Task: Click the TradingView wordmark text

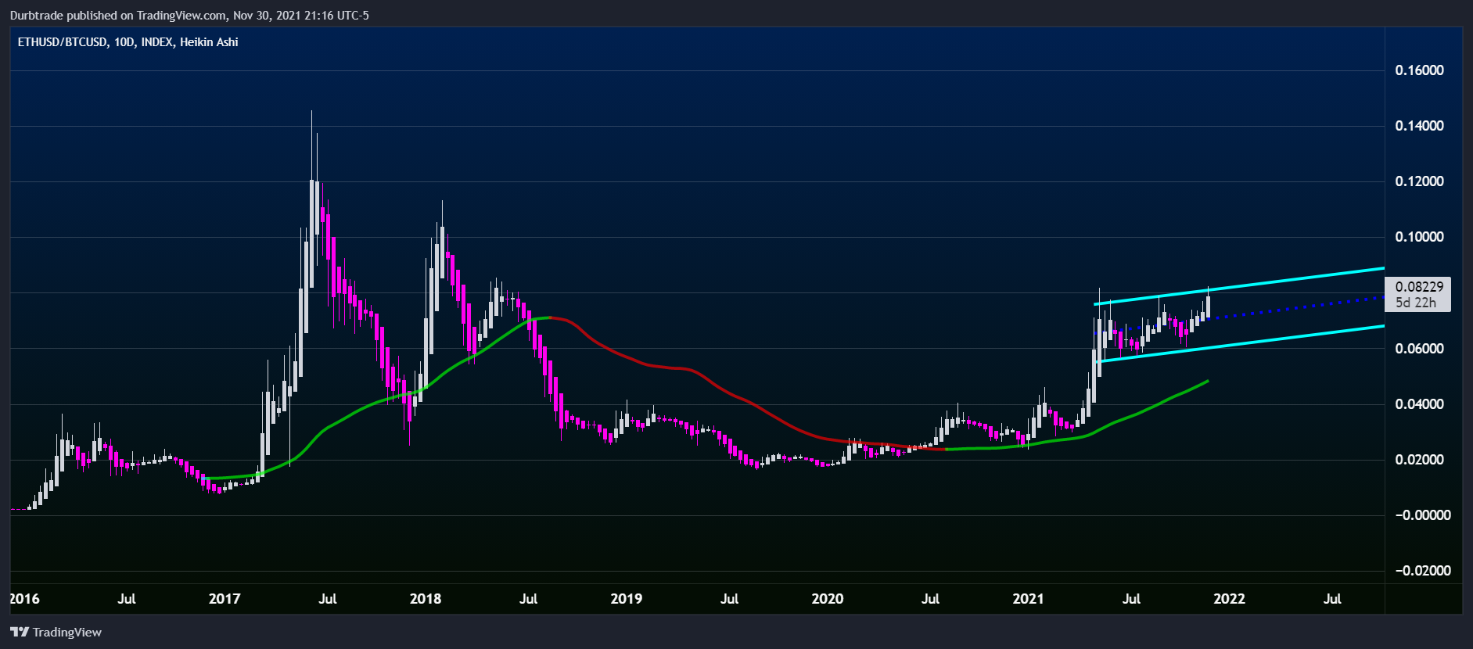Action: 67,632
